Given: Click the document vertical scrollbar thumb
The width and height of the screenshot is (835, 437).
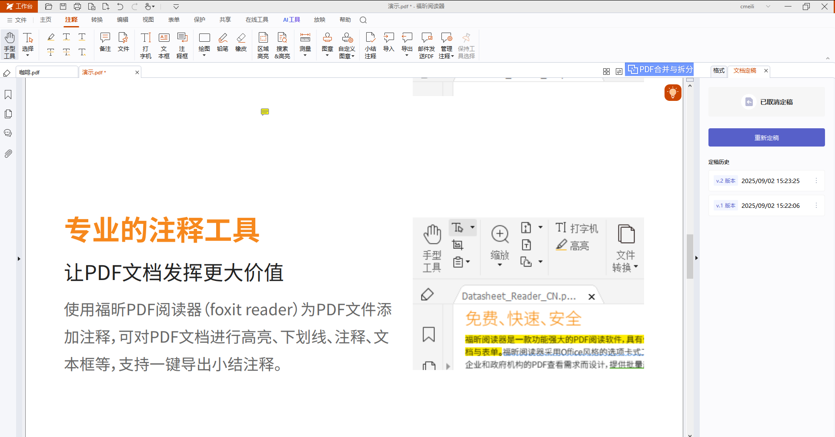Looking at the screenshot, I should pyautogui.click(x=690, y=257).
